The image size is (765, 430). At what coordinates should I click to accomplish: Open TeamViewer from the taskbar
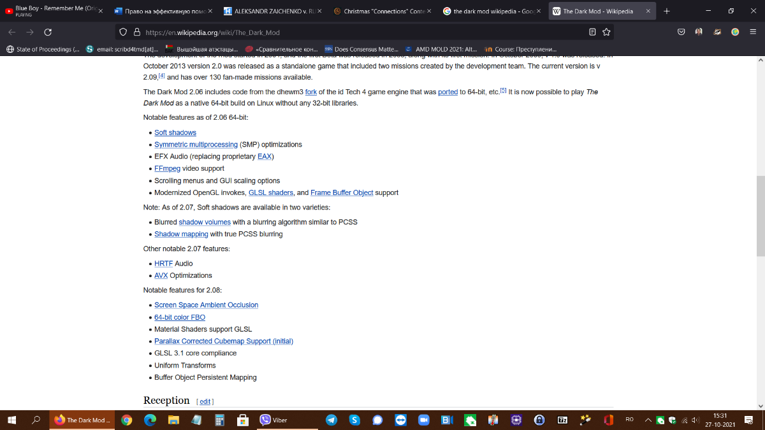pos(400,420)
